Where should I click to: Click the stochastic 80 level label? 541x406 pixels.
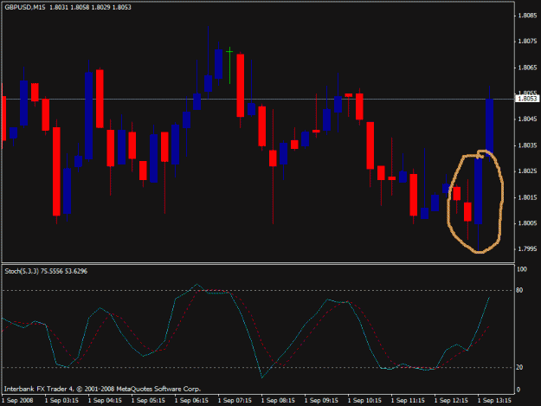pyautogui.click(x=519, y=290)
